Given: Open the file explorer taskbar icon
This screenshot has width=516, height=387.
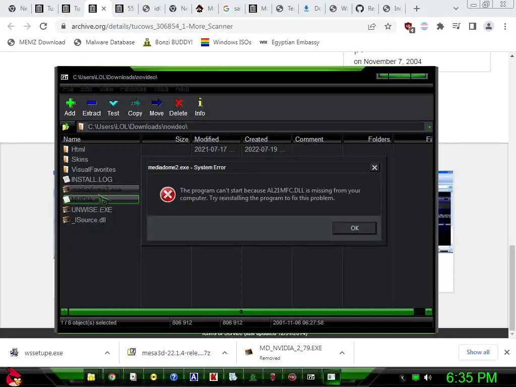Looking at the screenshot, I should pos(91,377).
